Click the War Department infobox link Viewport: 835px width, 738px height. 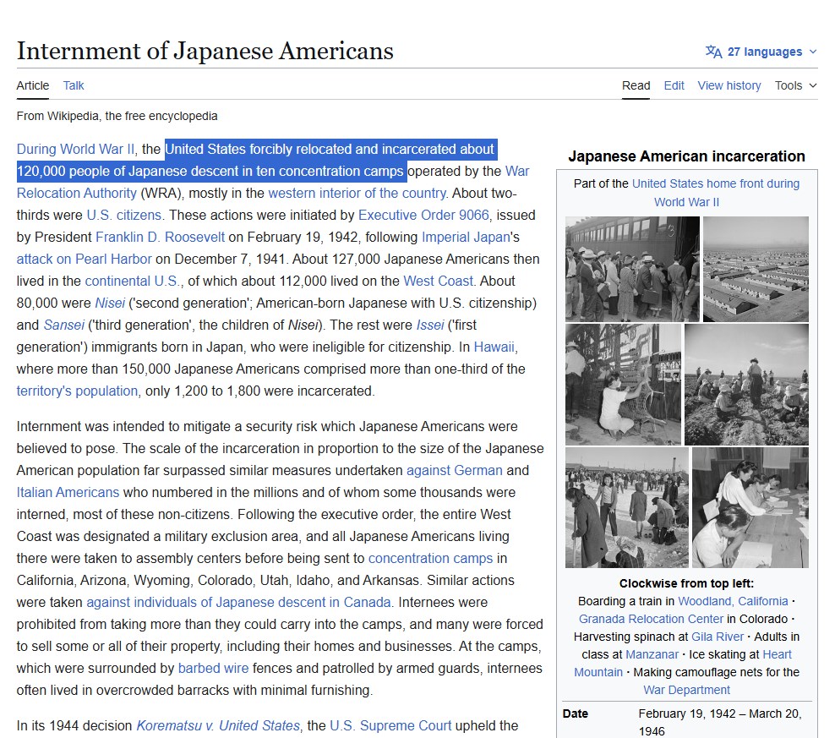pos(686,690)
